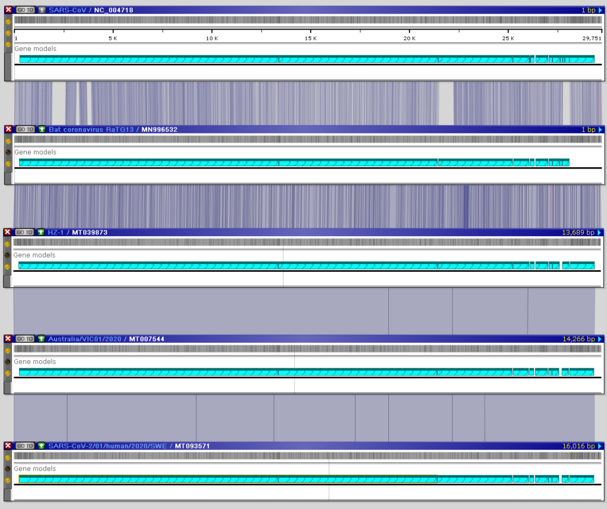Viewport: 607px width, 509px height.
Task: Click the green up-arrow icon on Australia/VIC01 panel
Action: coord(41,339)
